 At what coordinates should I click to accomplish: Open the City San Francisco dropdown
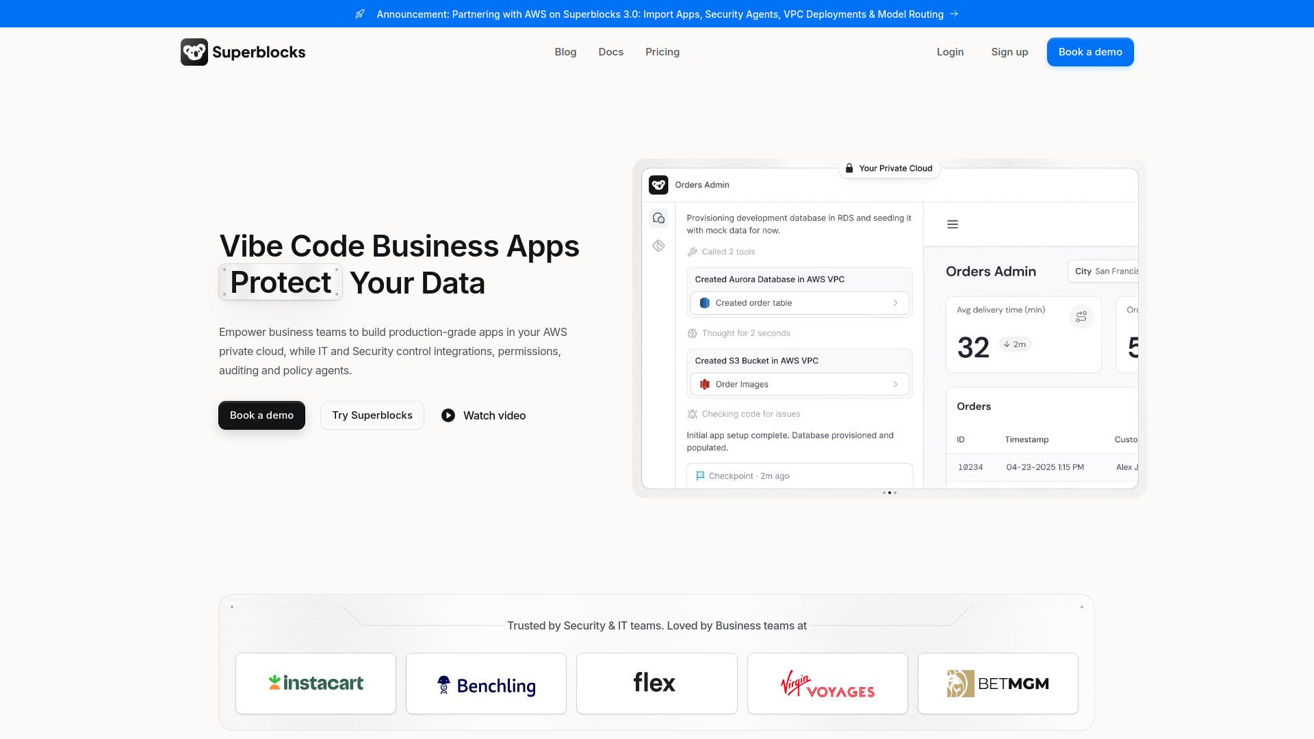pyautogui.click(x=1103, y=272)
